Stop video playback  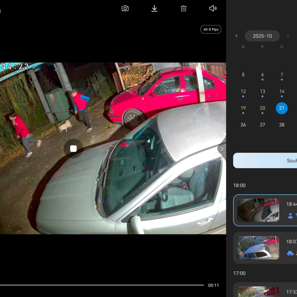click(x=73, y=148)
